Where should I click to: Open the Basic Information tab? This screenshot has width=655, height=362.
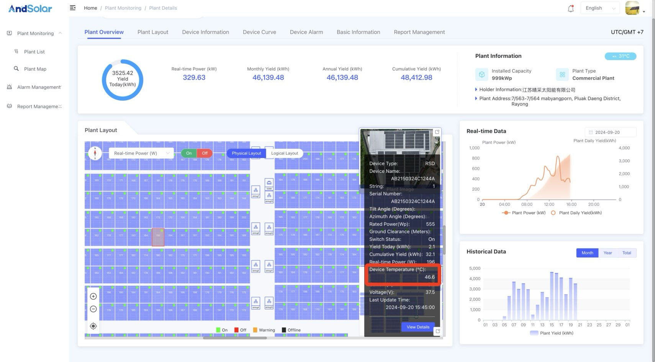359,32
